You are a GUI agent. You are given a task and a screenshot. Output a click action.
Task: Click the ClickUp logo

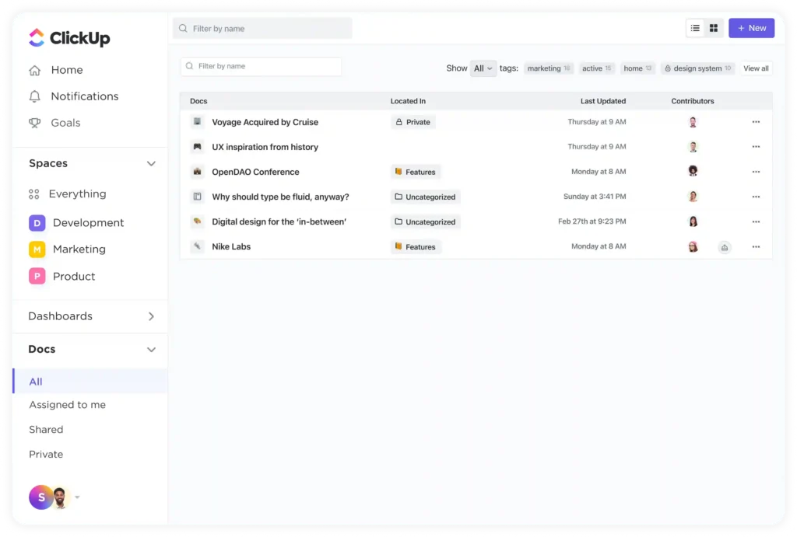point(69,37)
